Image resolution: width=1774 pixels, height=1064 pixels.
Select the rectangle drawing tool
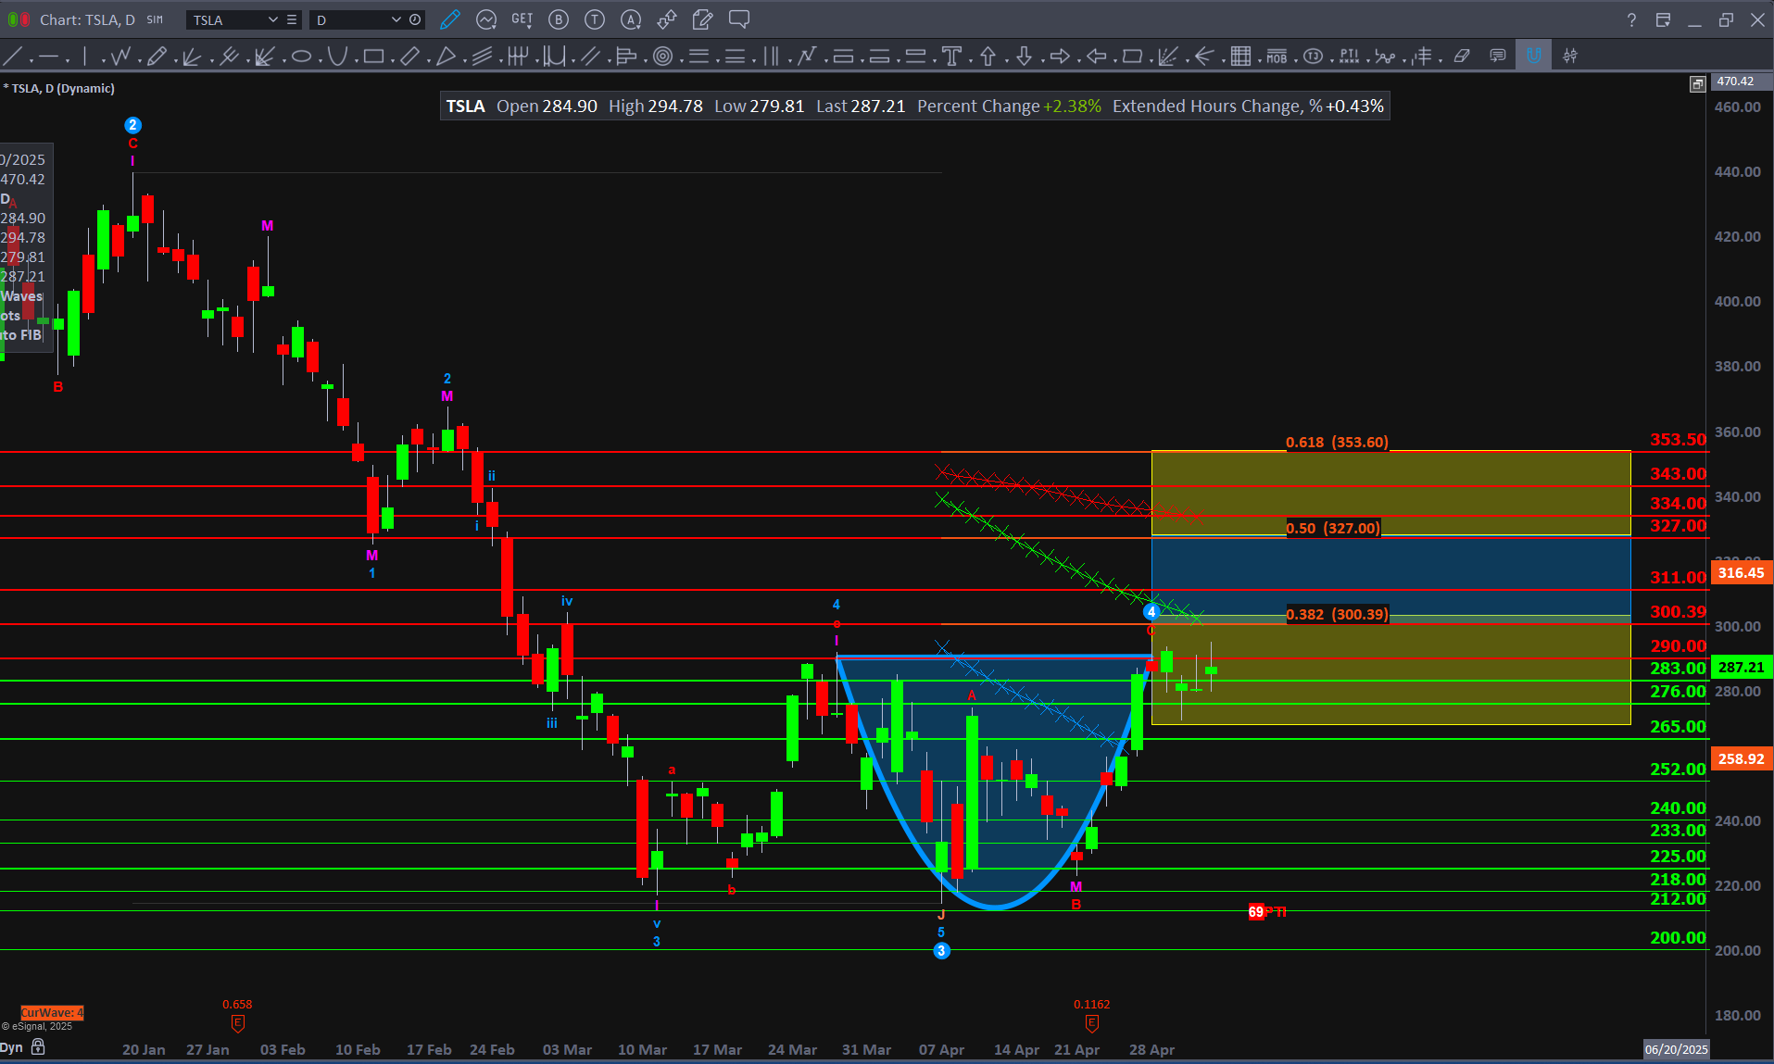pyautogui.click(x=373, y=56)
